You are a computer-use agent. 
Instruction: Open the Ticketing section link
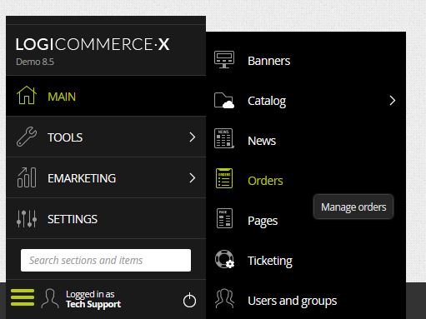[270, 261]
